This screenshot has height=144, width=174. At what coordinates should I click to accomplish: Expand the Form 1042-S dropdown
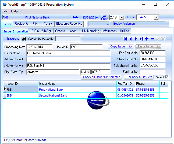tap(156, 17)
